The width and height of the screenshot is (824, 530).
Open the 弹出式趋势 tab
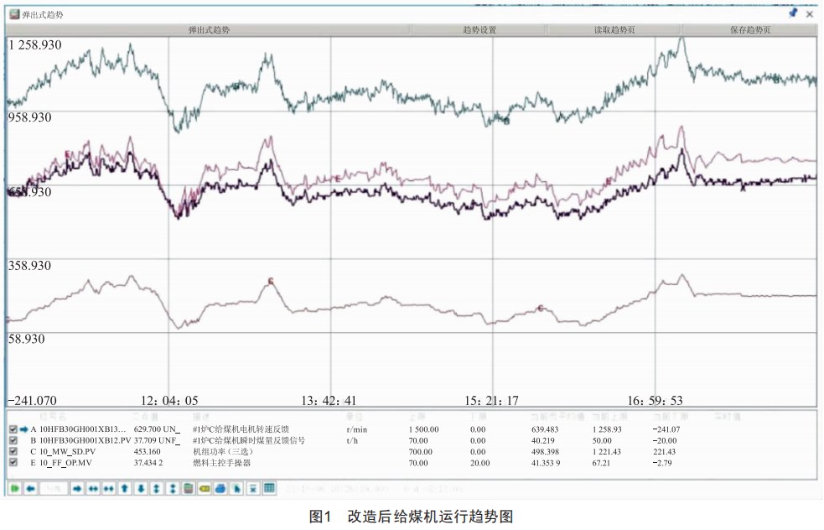(209, 29)
